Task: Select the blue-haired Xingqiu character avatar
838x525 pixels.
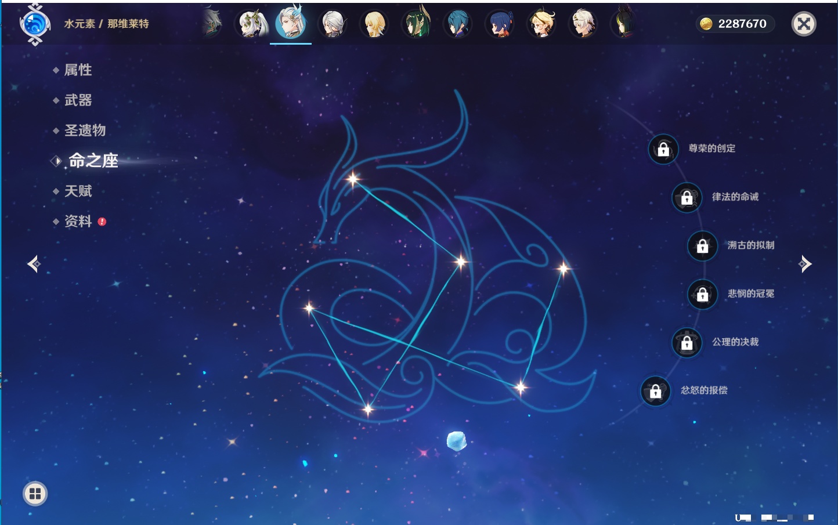Action: 458,24
